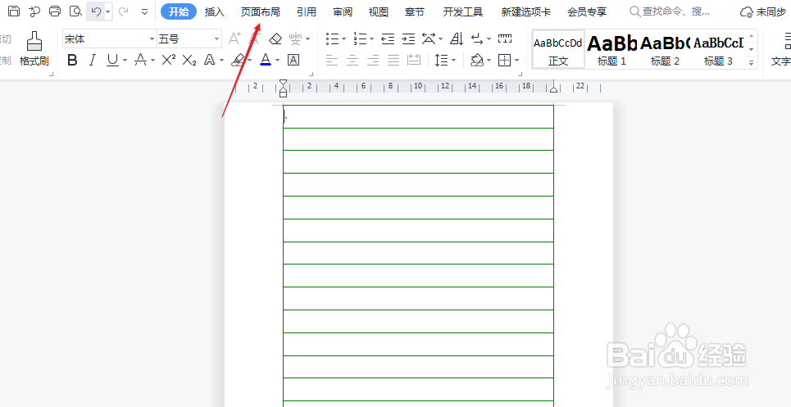Open the 会员专享 tab
This screenshot has height=407, width=791.
point(587,12)
